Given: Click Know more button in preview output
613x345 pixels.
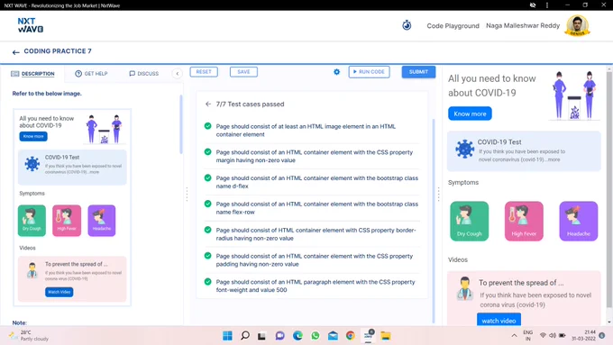Looking at the screenshot, I should coord(470,113).
